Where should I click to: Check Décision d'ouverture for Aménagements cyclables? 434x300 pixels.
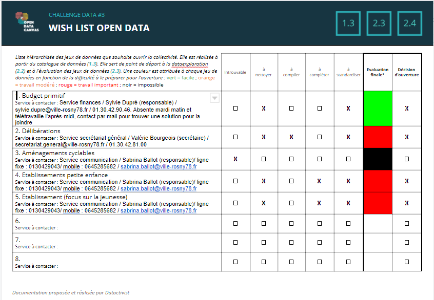pyautogui.click(x=407, y=159)
